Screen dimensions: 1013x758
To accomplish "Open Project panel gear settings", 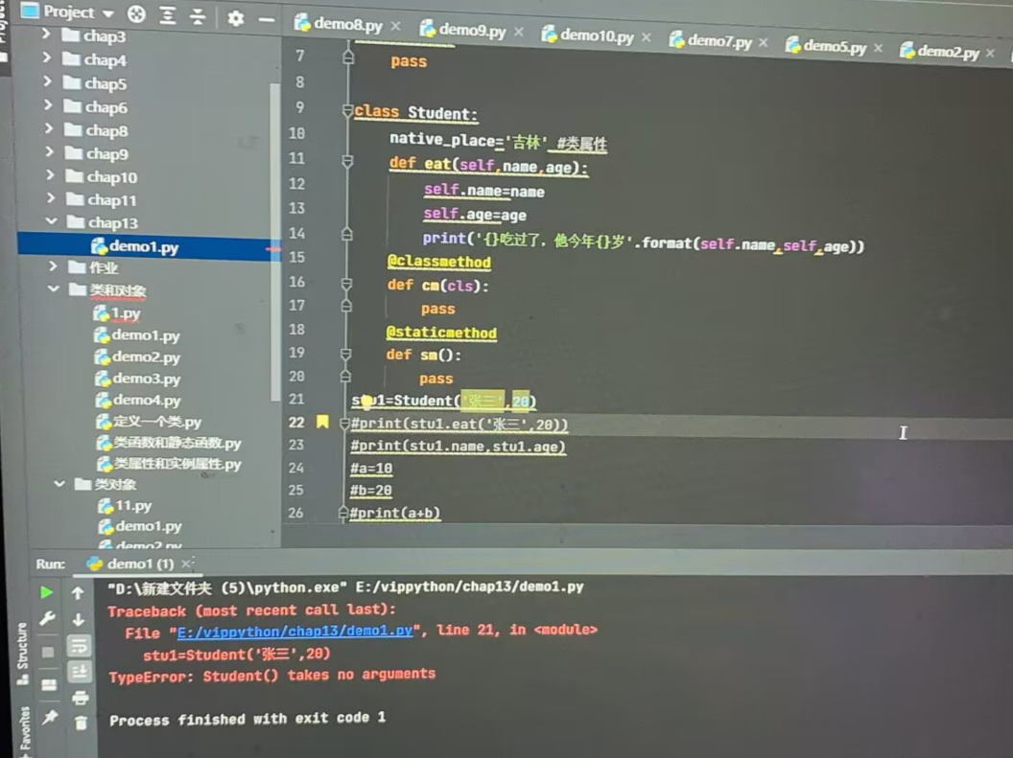I will pos(235,17).
